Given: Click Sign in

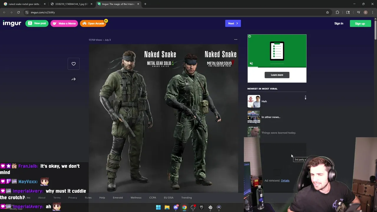Looking at the screenshot, I should click(339, 24).
